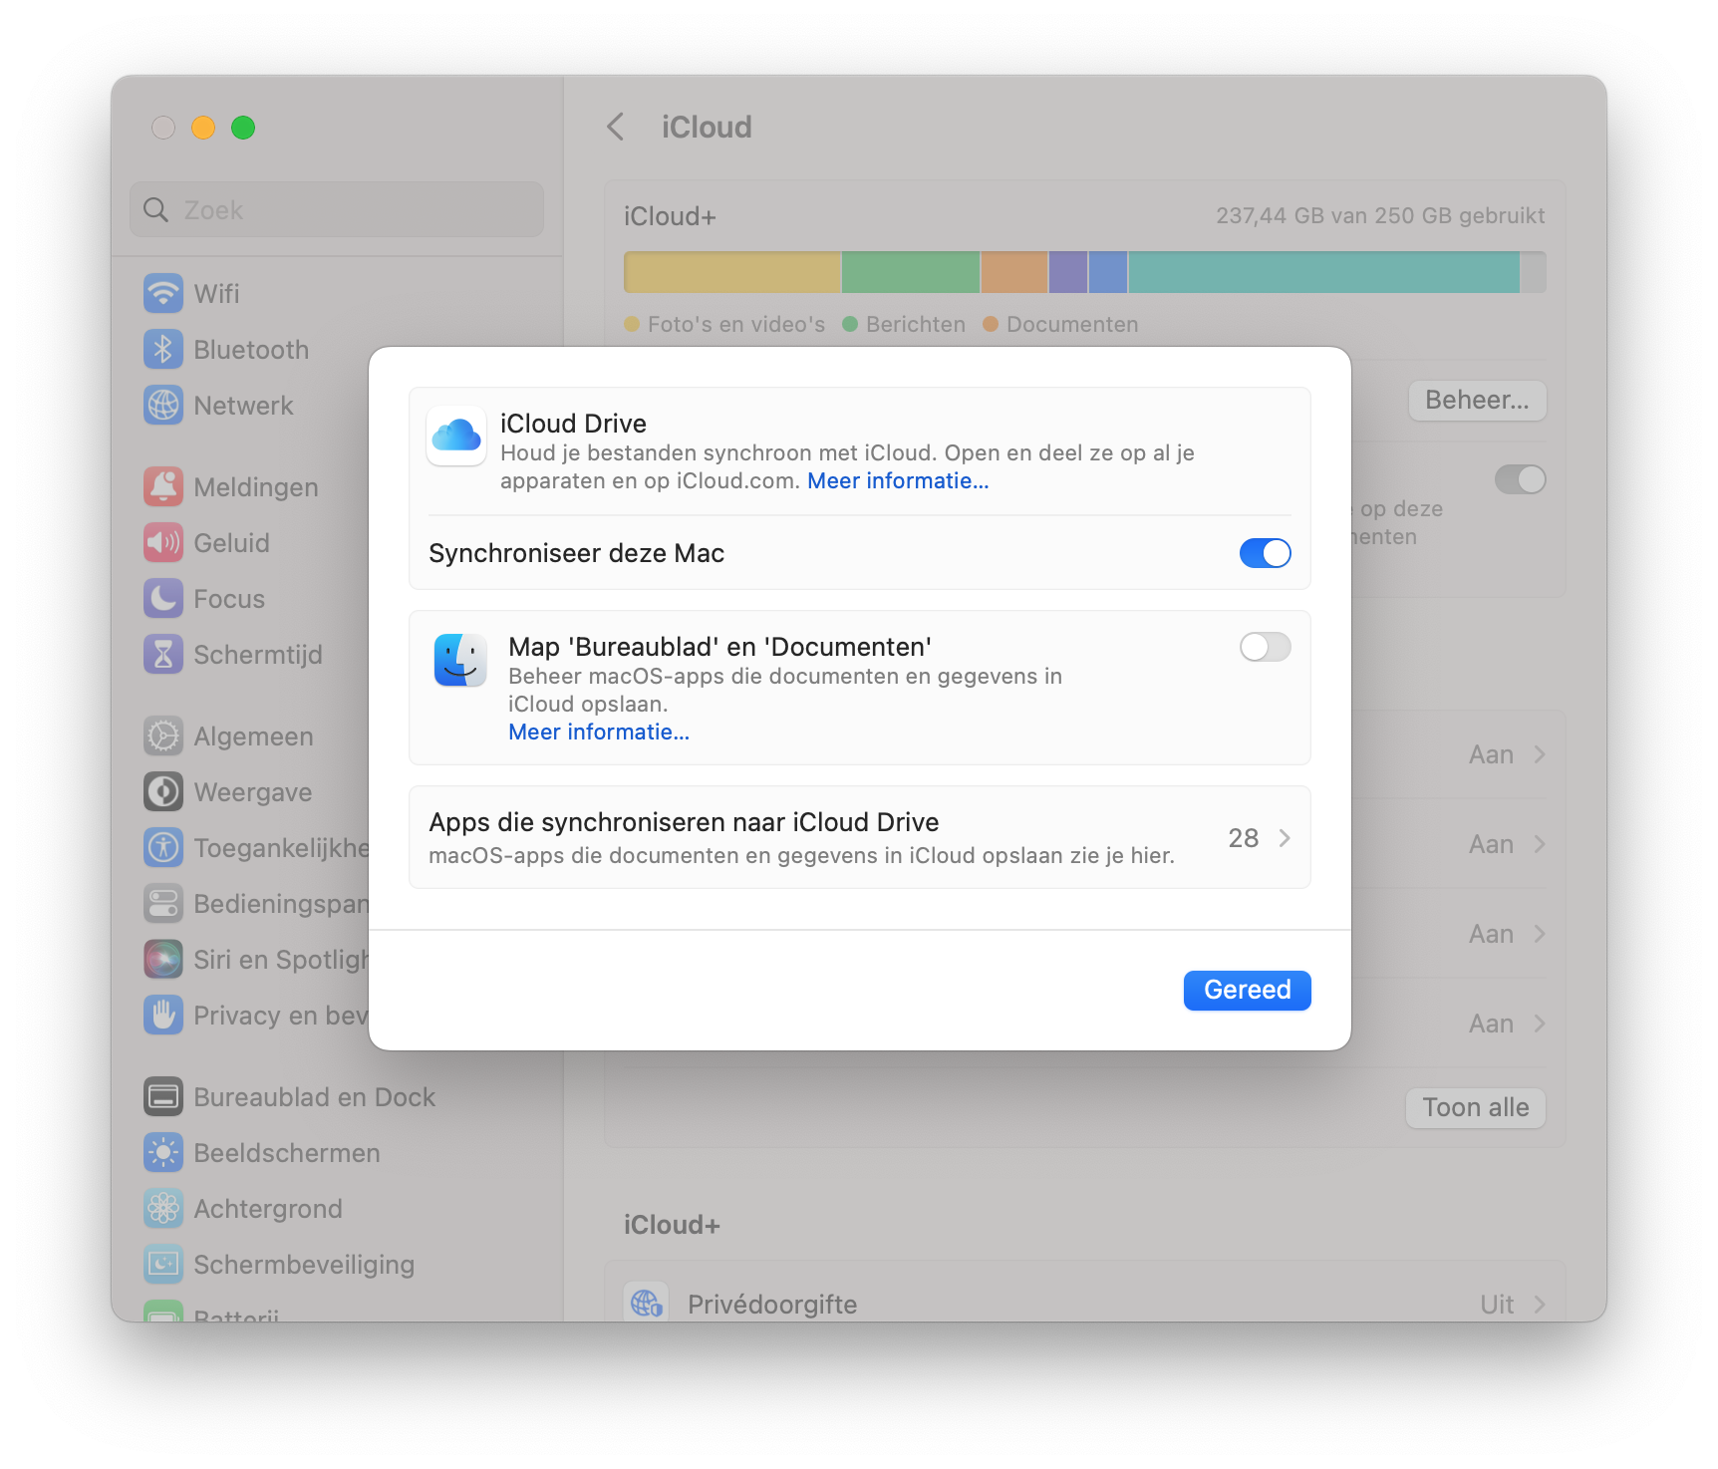The image size is (1718, 1469).
Task: Expand Apps die synchroniseren chevron beside 28
Action: coord(1285,838)
